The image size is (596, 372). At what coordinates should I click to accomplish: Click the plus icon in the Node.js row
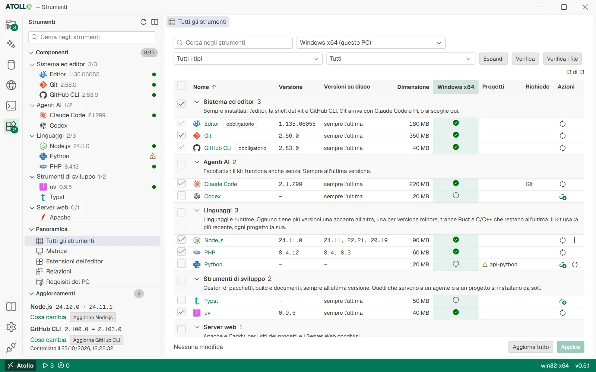[x=574, y=240]
